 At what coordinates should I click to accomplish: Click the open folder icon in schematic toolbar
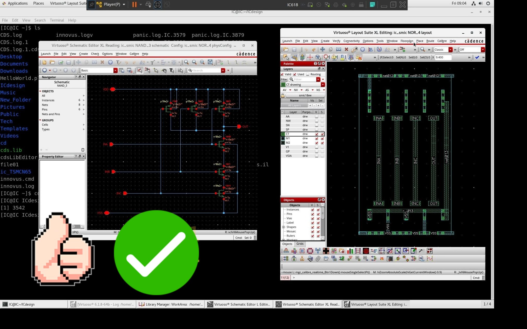pos(52,62)
